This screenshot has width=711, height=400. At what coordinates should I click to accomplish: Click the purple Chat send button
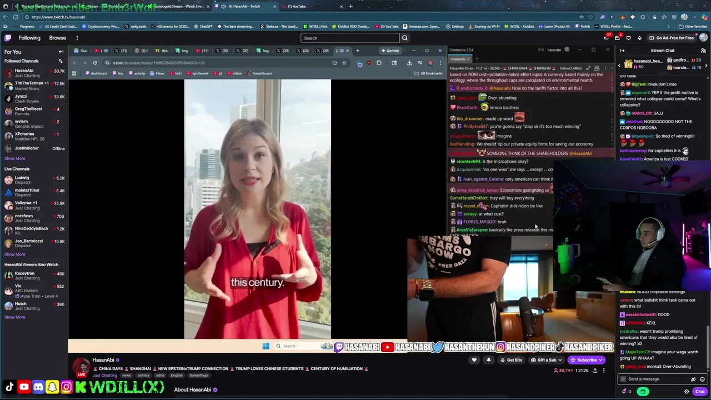click(x=700, y=391)
